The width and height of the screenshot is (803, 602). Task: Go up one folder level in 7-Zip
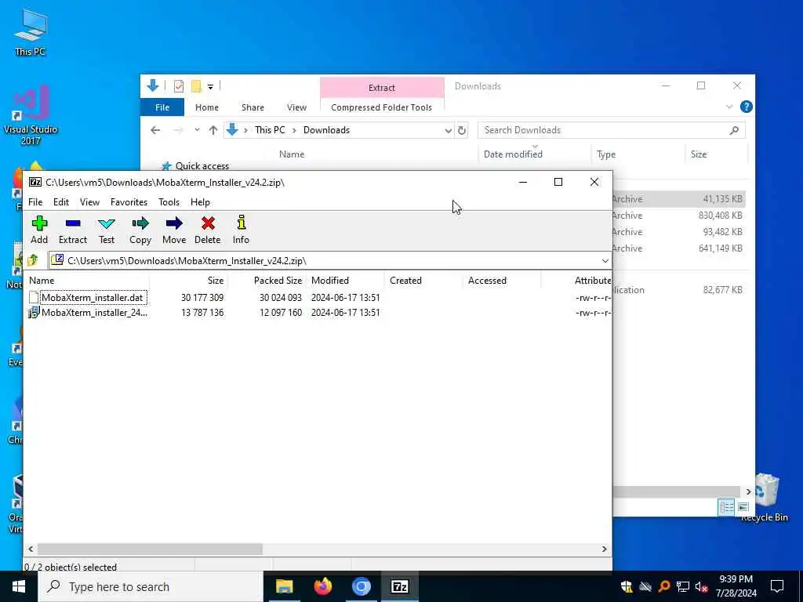[x=33, y=260]
